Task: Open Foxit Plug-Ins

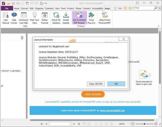Action: (91, 18)
